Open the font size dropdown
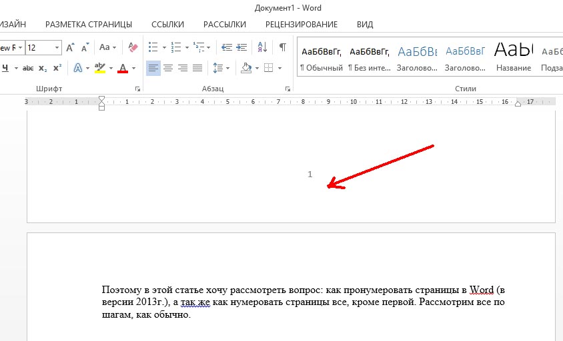This screenshot has height=341, width=563. point(57,47)
